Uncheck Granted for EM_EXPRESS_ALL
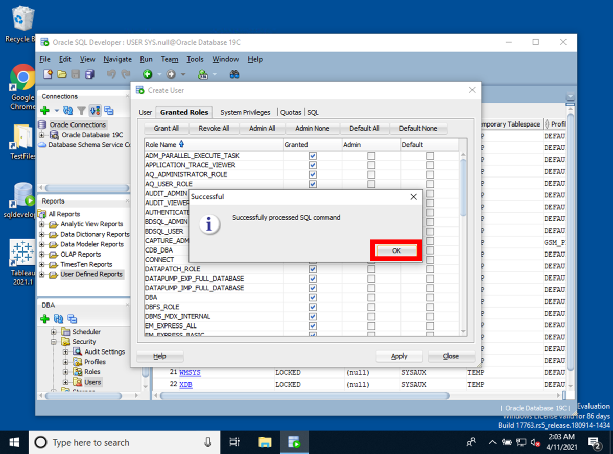The width and height of the screenshot is (613, 454). tap(313, 326)
